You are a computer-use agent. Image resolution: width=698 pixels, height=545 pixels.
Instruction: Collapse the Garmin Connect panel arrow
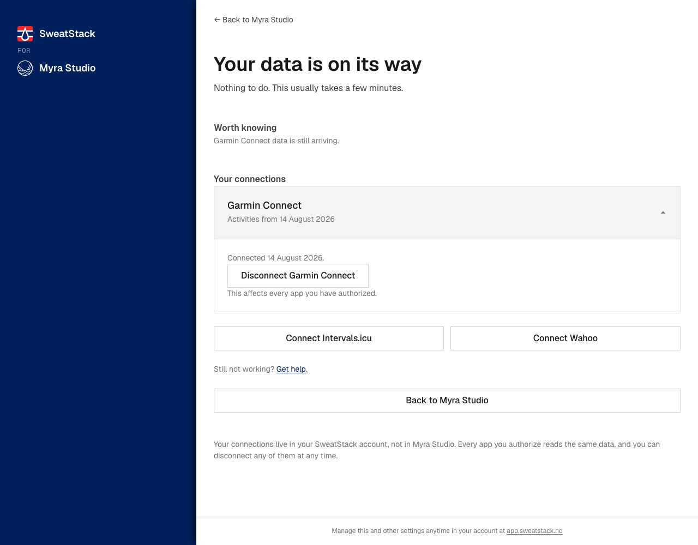663,213
